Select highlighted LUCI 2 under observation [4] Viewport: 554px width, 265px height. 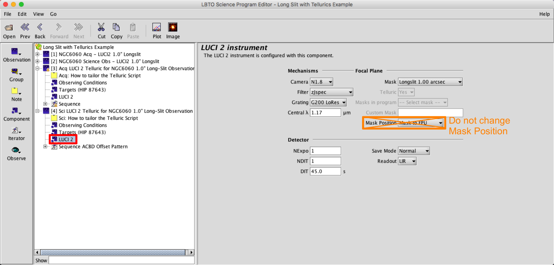click(66, 139)
